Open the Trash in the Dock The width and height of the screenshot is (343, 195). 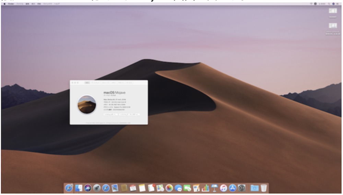pos(264,188)
